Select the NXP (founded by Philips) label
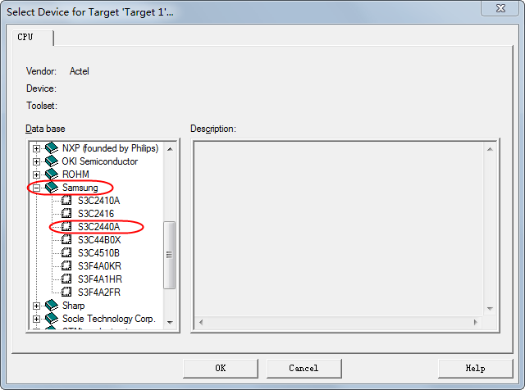The image size is (525, 390). [110, 148]
